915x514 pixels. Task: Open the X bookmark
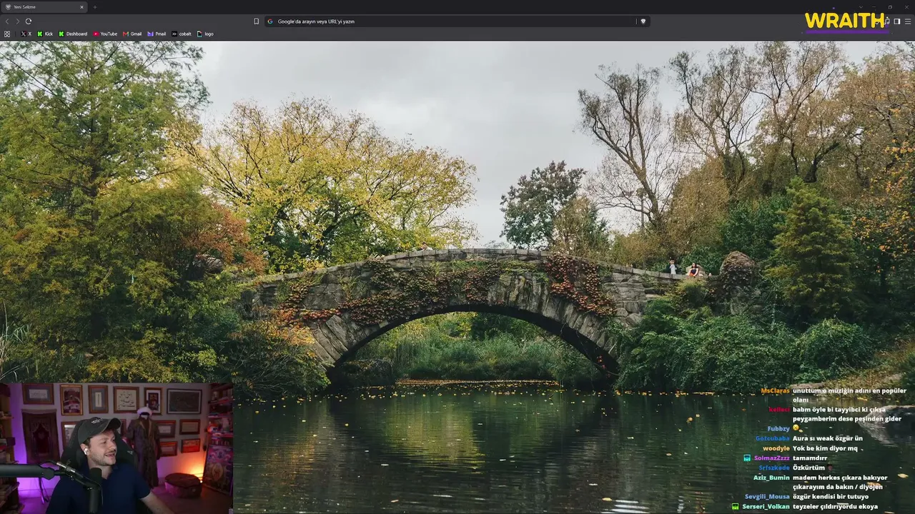[x=26, y=34]
